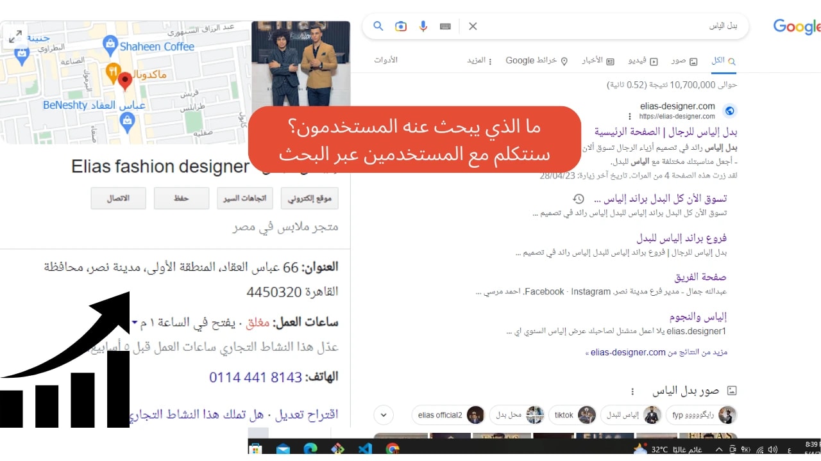821x461 pixels.
Task: Expand the map using the fullscreen arrows icon
Action: [15, 36]
